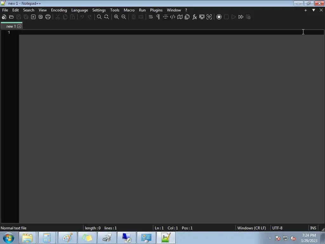Open the Encoding menu

click(59, 10)
